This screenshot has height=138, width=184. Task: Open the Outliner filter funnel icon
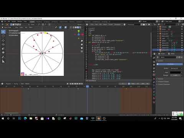click(179, 24)
